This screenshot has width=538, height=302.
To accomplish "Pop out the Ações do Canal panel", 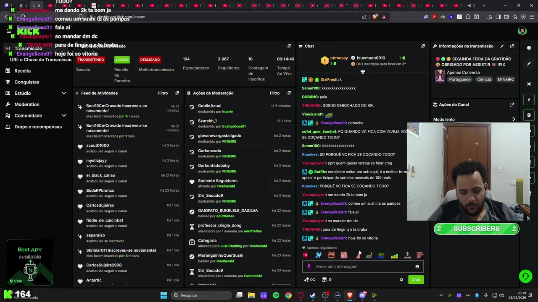I will (x=512, y=104).
